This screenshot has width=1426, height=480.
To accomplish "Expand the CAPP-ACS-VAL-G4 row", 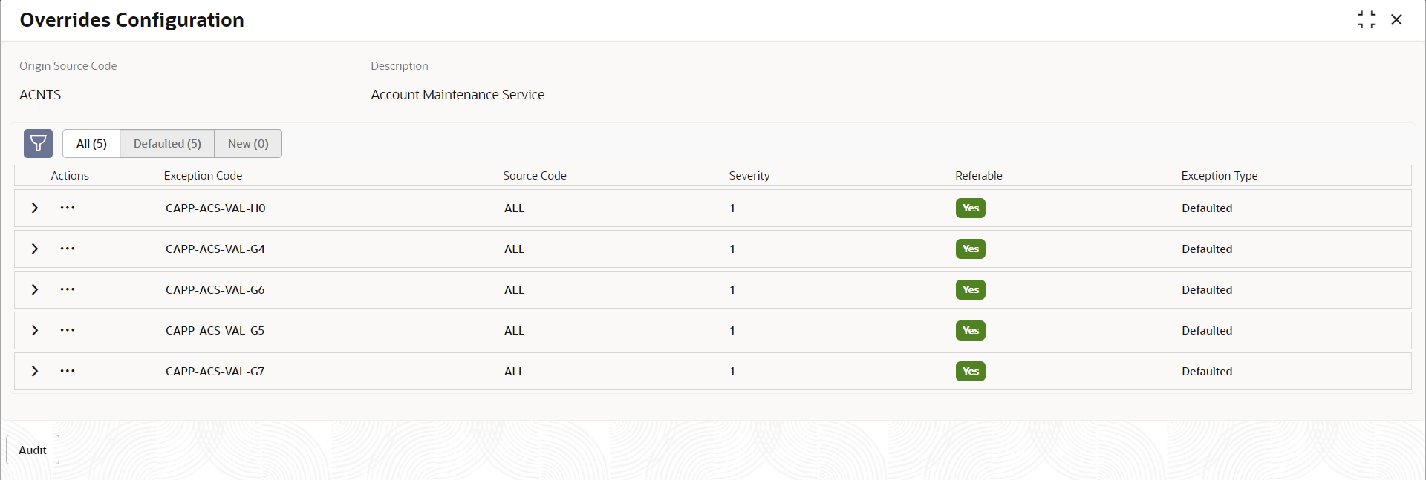I will pyautogui.click(x=34, y=249).
